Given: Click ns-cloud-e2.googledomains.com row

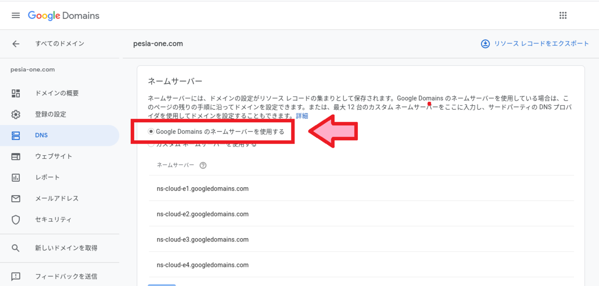Looking at the screenshot, I should coord(361,214).
